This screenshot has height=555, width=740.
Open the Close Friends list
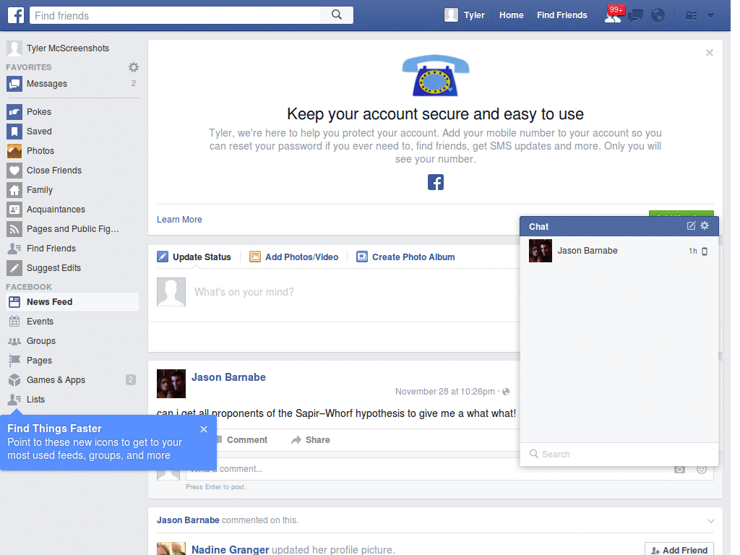click(x=72, y=171)
